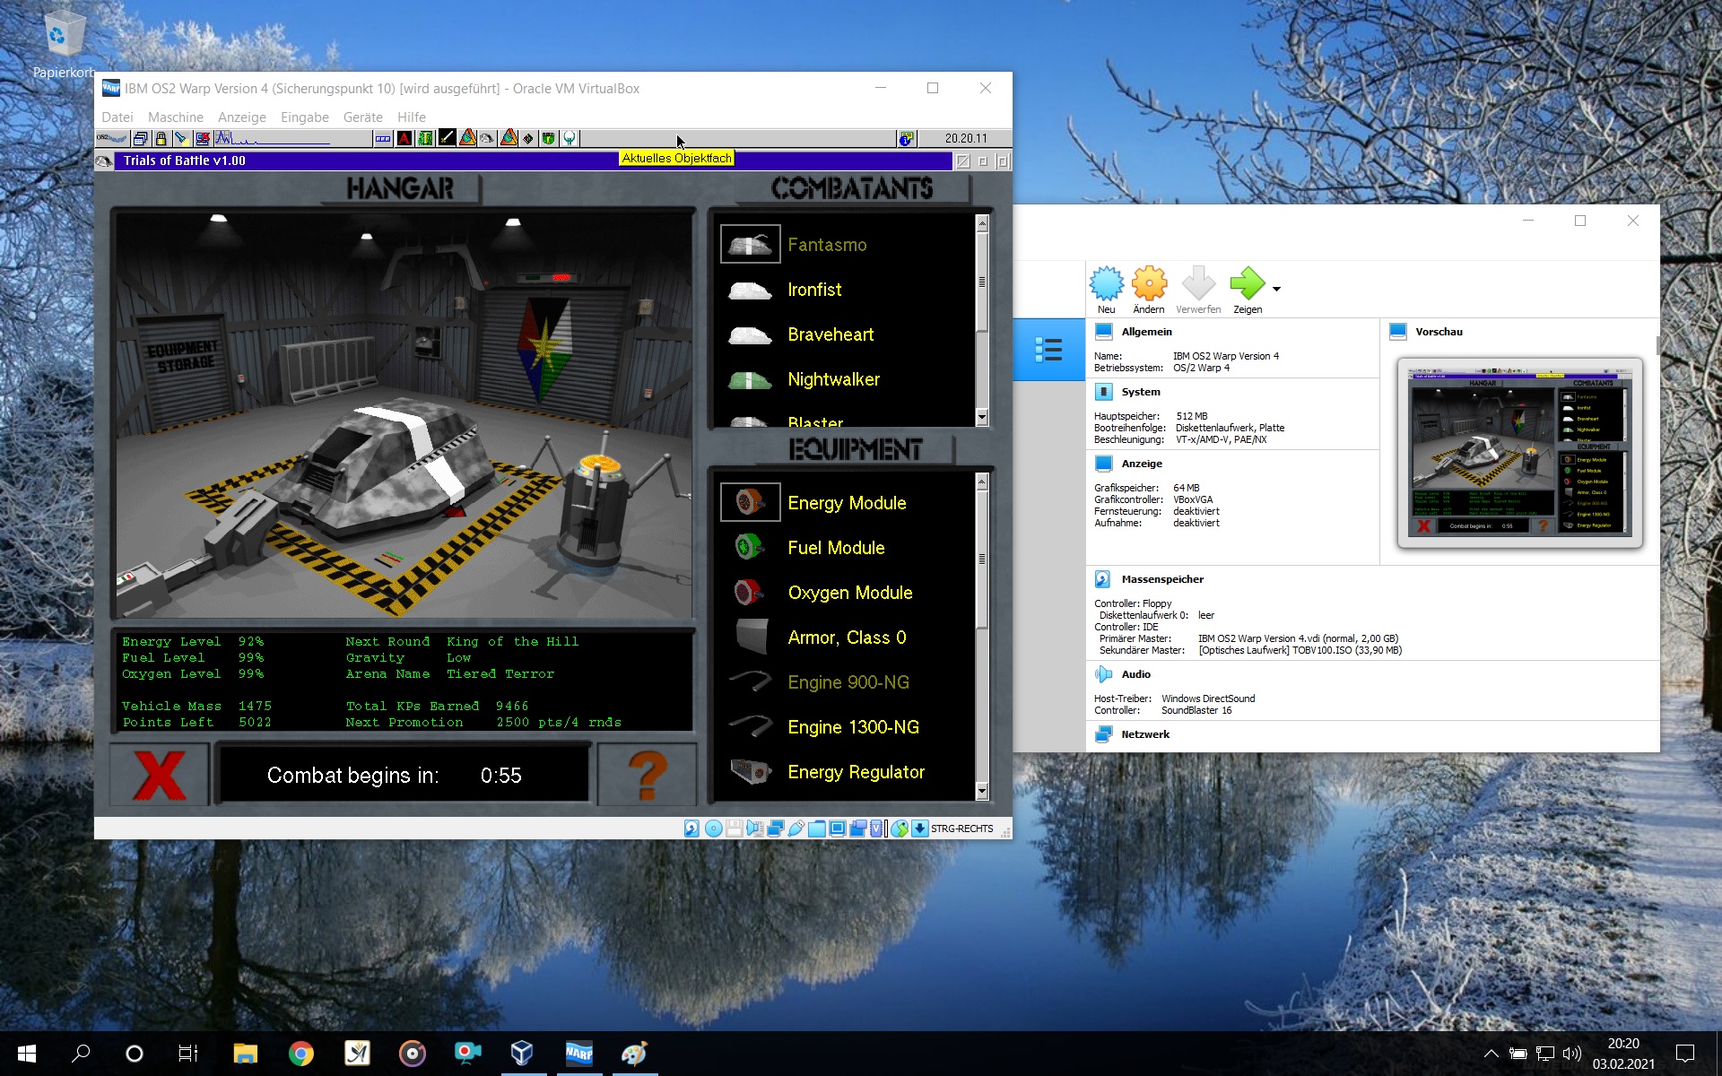Click the orange question mark help button
Image resolution: width=1722 pixels, height=1076 pixels.
pyautogui.click(x=648, y=775)
